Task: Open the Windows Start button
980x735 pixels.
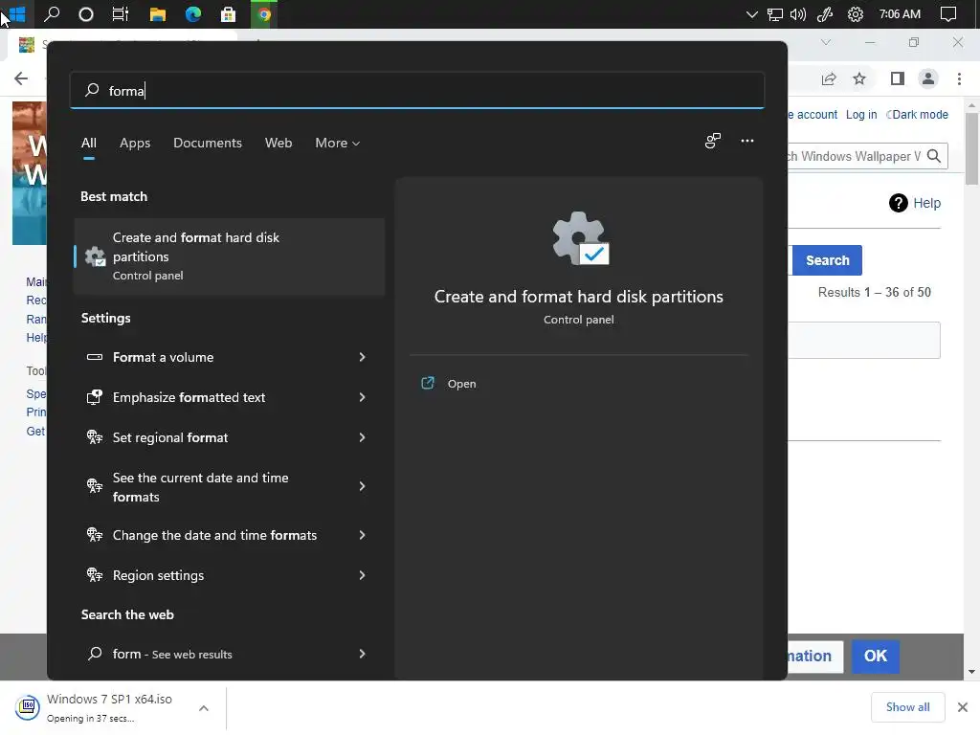Action: click(x=17, y=13)
